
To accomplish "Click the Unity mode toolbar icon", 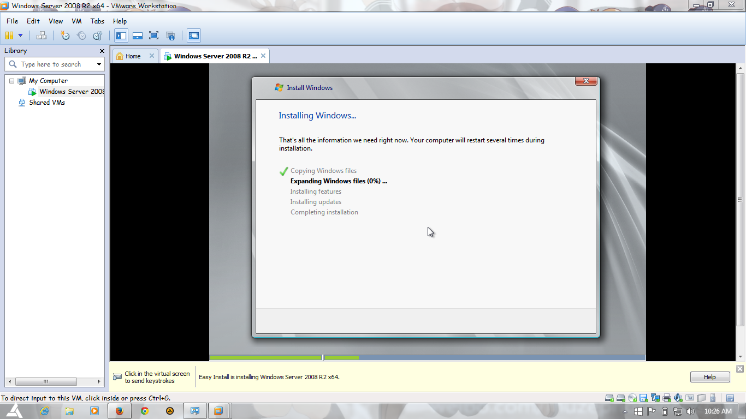I will pyautogui.click(x=170, y=35).
